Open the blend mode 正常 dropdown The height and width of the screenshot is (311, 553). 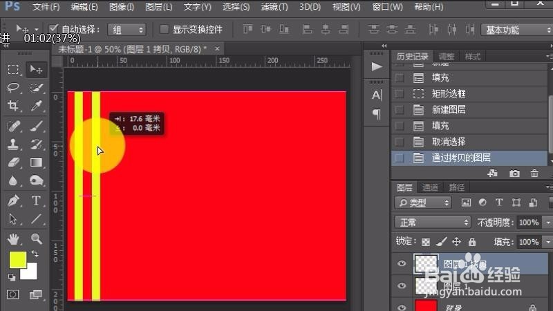pyautogui.click(x=433, y=222)
